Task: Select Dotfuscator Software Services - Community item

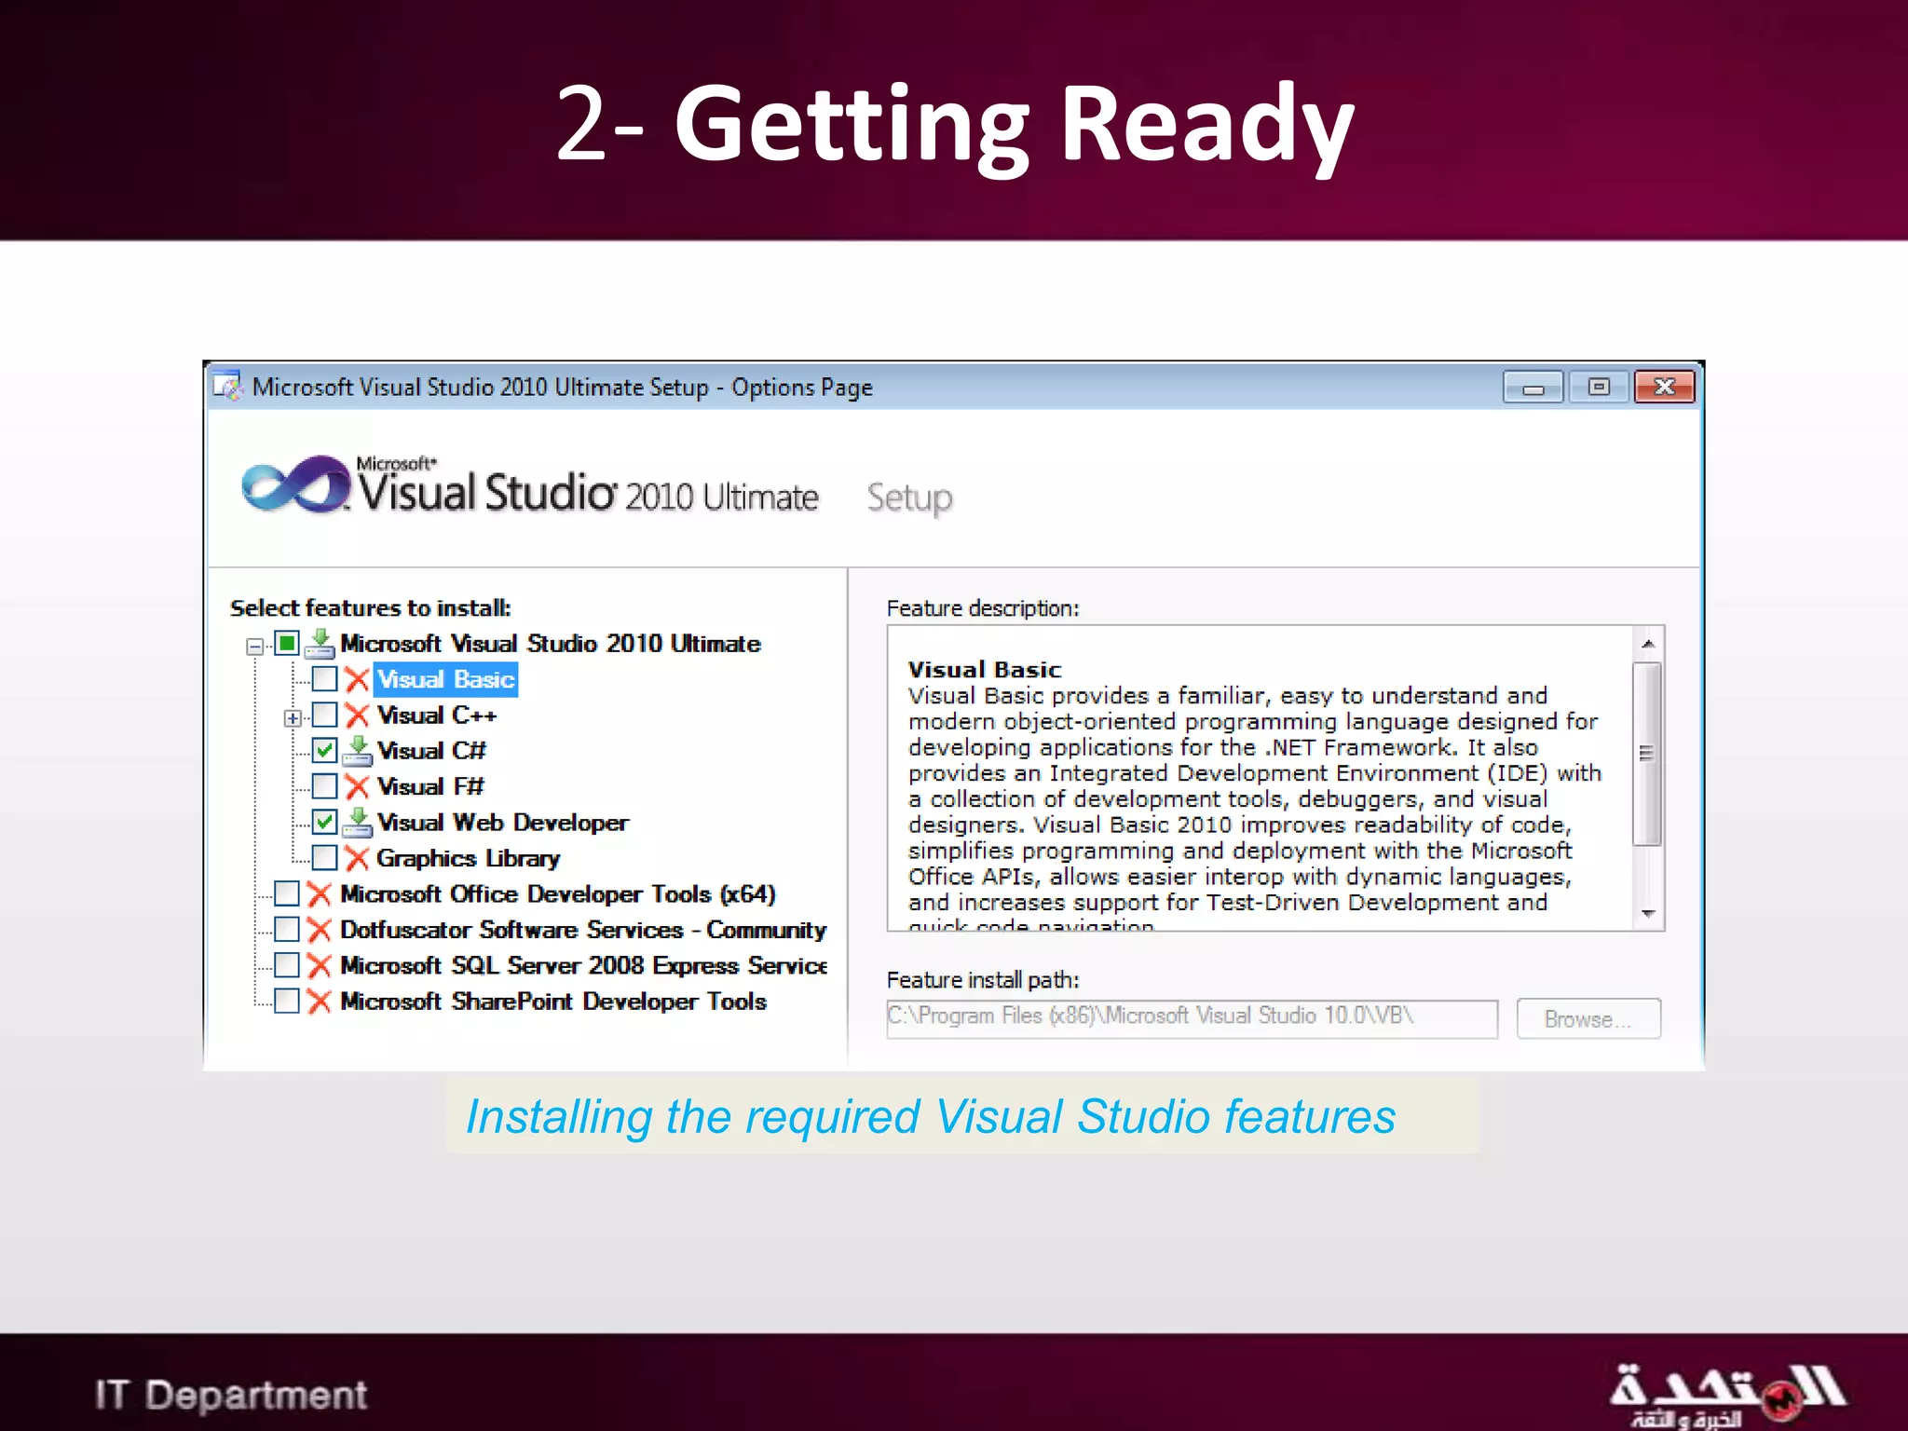Action: [x=583, y=930]
